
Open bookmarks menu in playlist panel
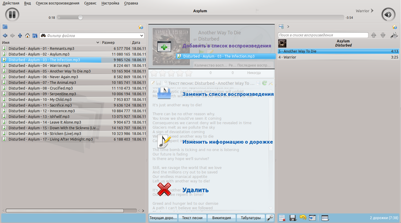[x=395, y=27]
